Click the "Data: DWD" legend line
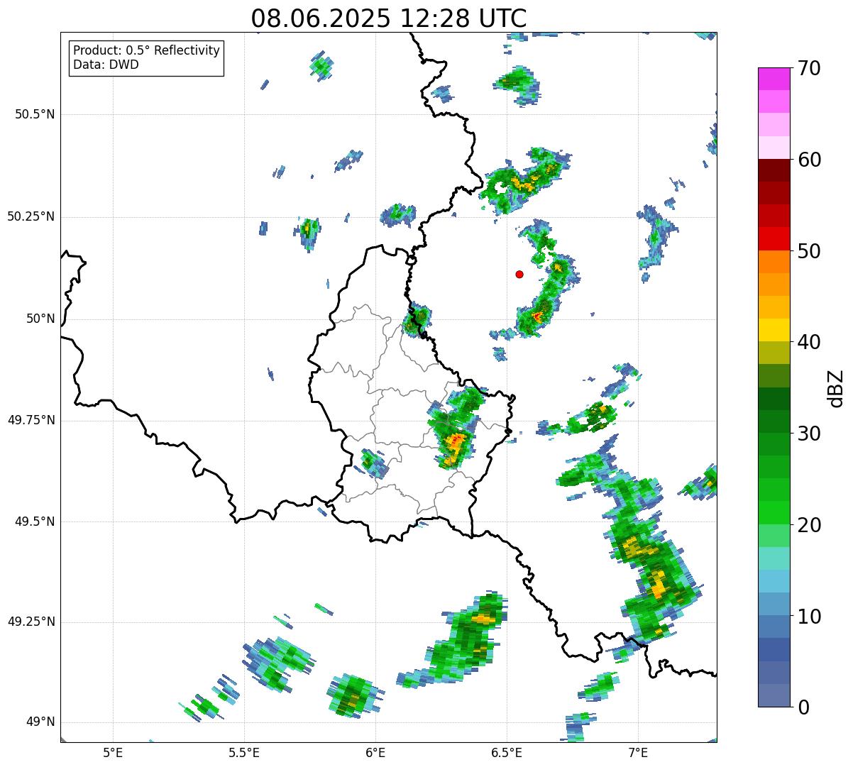853x767 pixels. (x=106, y=65)
